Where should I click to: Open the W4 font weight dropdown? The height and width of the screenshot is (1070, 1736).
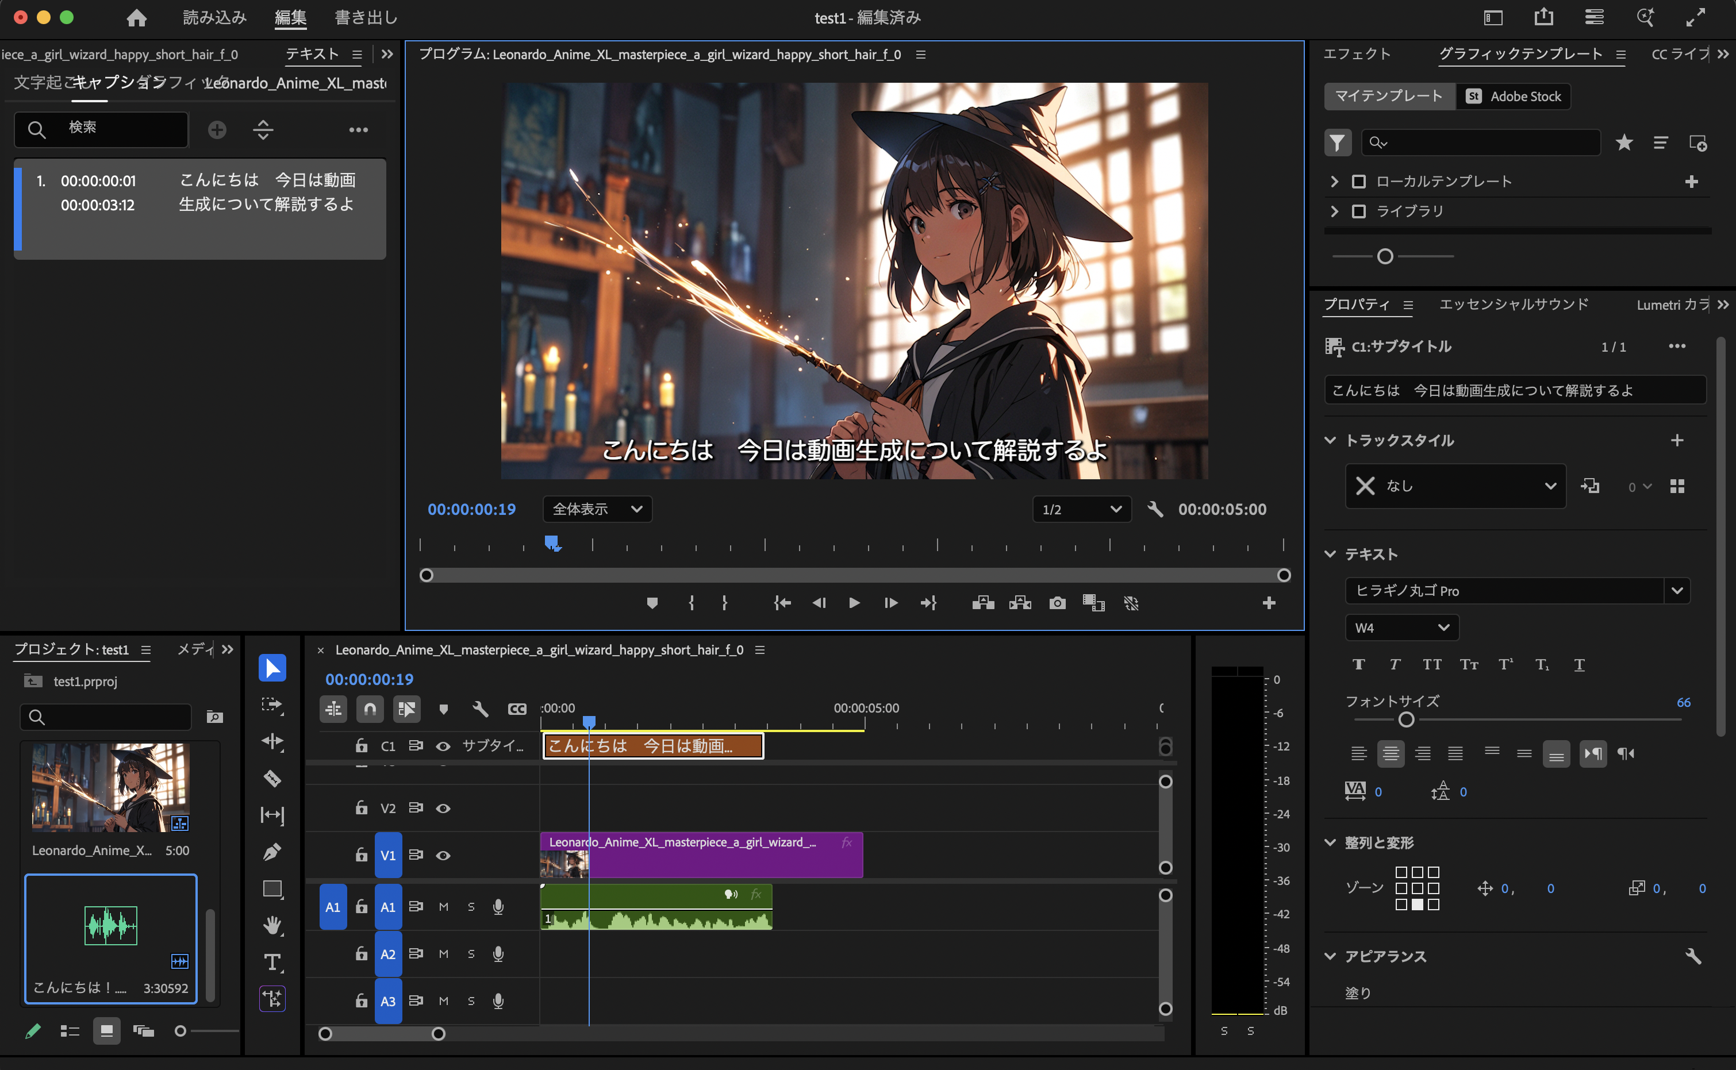pyautogui.click(x=1401, y=628)
